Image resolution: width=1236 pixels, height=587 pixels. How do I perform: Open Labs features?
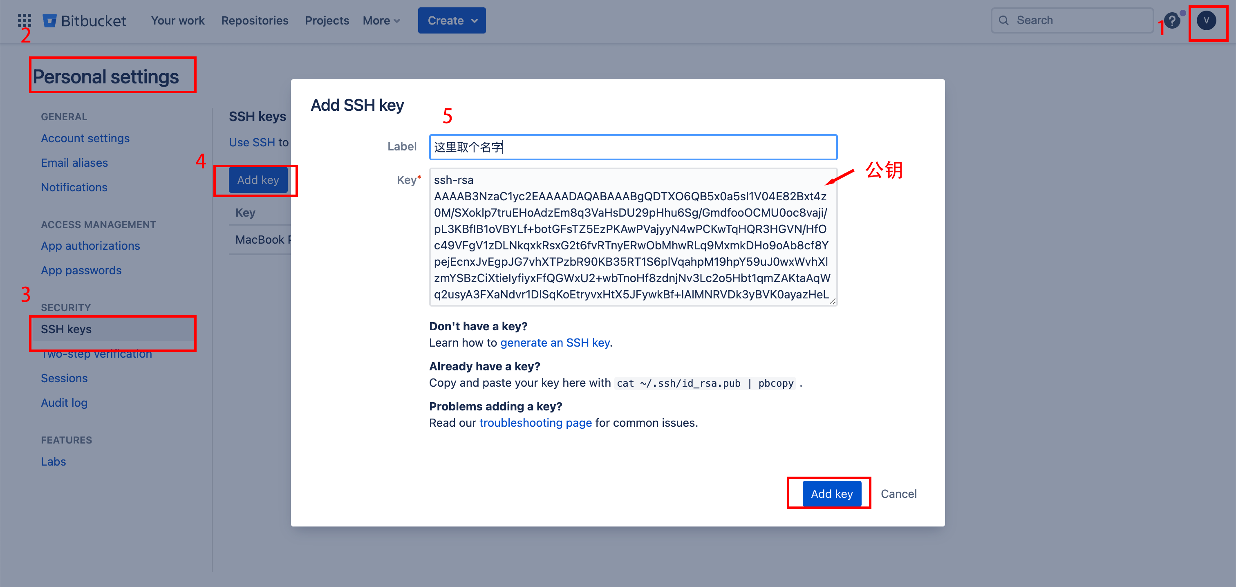[53, 462]
